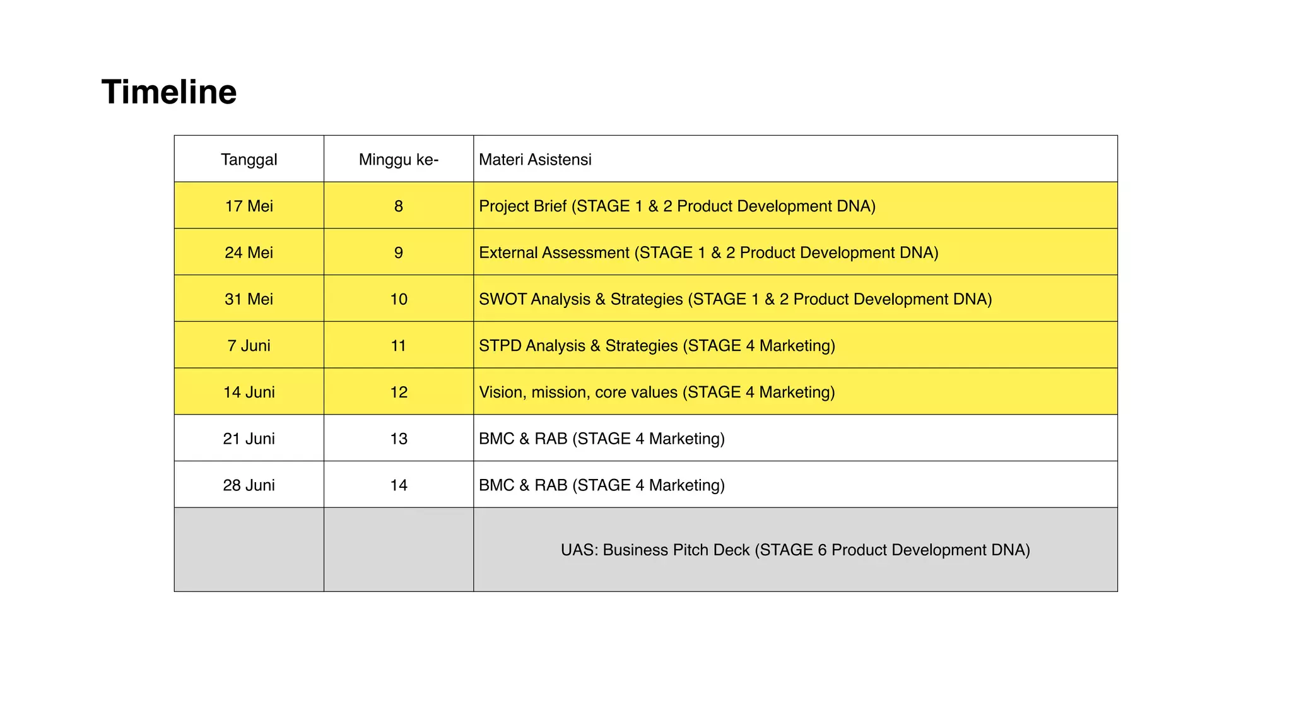Click the 14 Juni date cell
This screenshot has height=727, width=1292.
[249, 392]
